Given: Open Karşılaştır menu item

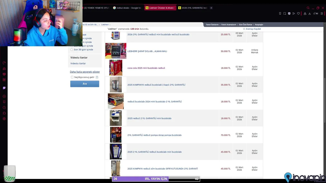Looking at the screenshot, I should [x=259, y=25].
